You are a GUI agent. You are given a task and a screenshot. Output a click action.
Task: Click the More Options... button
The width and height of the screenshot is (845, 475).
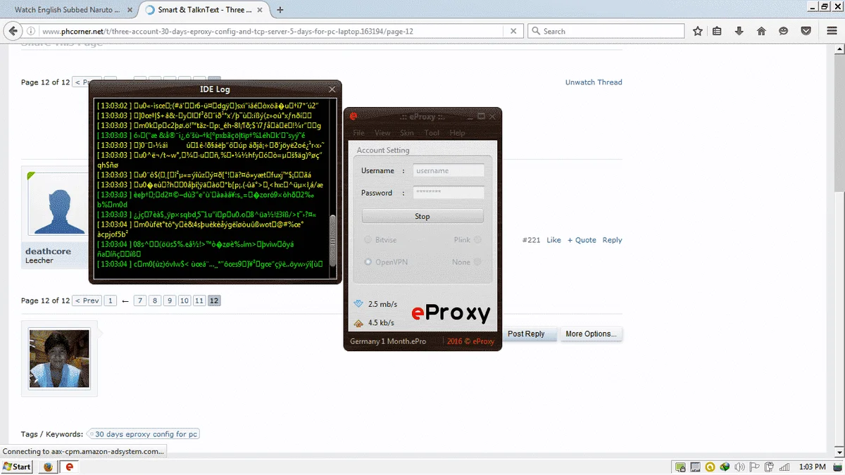pos(591,334)
